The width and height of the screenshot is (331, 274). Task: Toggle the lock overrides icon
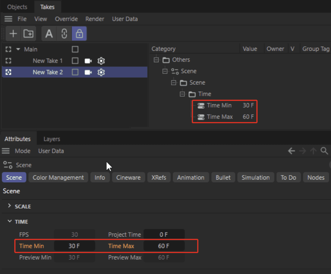pos(79,33)
